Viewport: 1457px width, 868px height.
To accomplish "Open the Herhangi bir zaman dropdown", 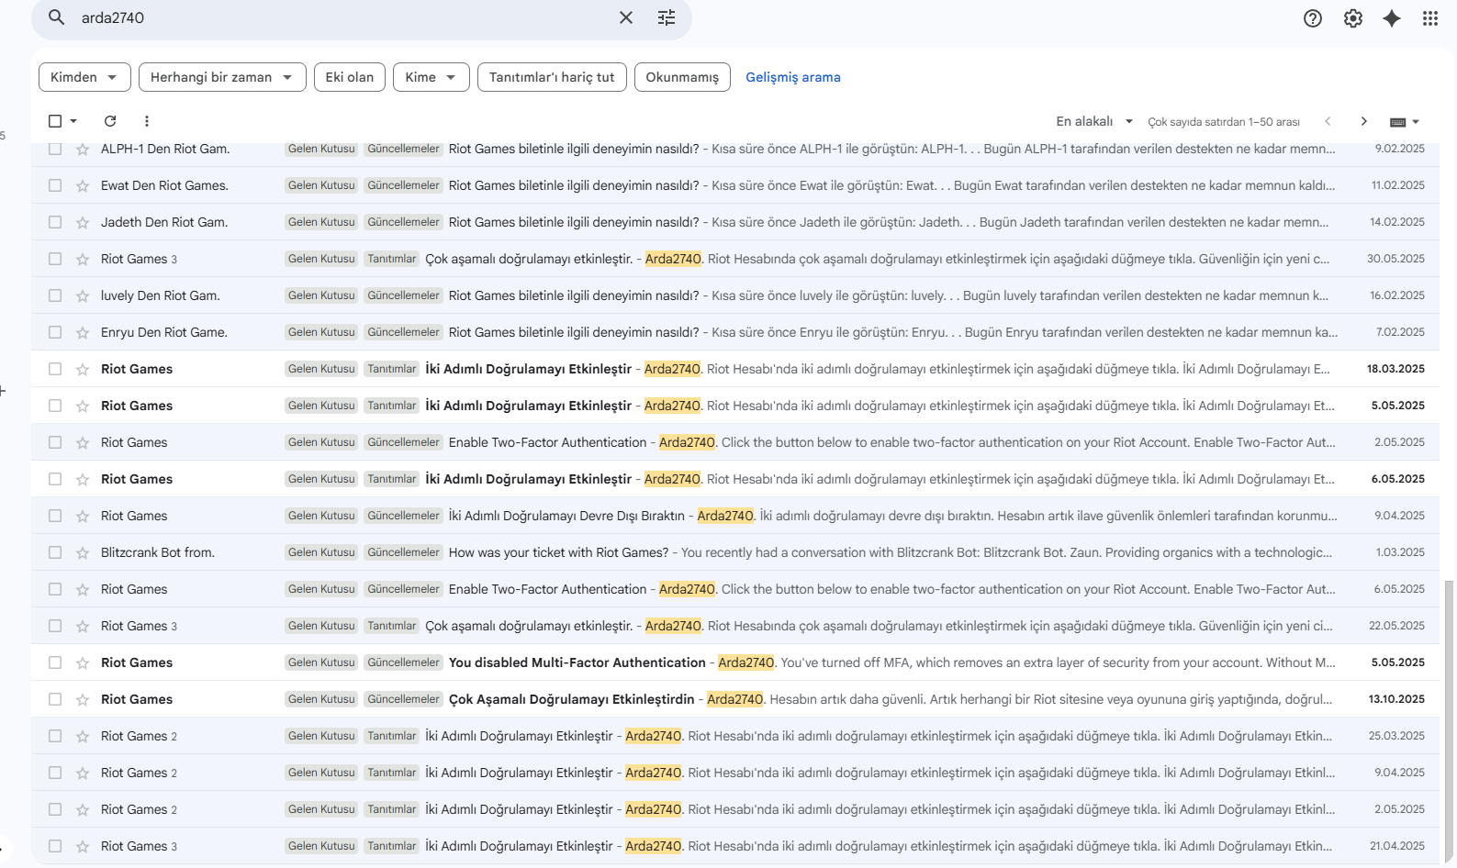I will tap(221, 77).
